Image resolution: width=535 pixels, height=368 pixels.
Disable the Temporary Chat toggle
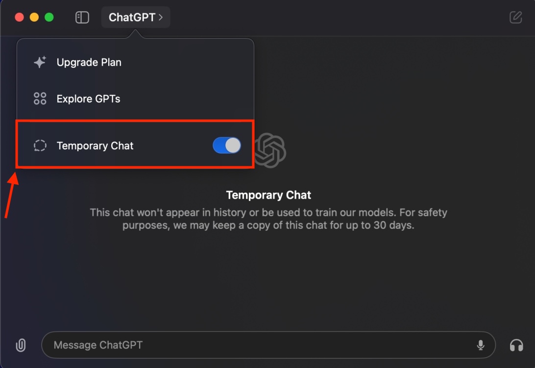[x=226, y=145]
